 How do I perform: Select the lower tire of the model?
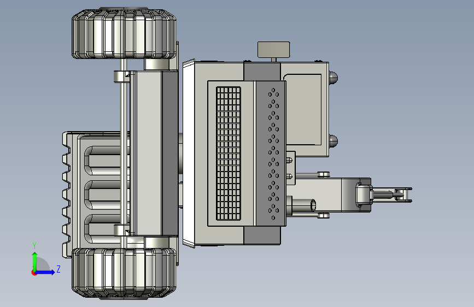124,274
